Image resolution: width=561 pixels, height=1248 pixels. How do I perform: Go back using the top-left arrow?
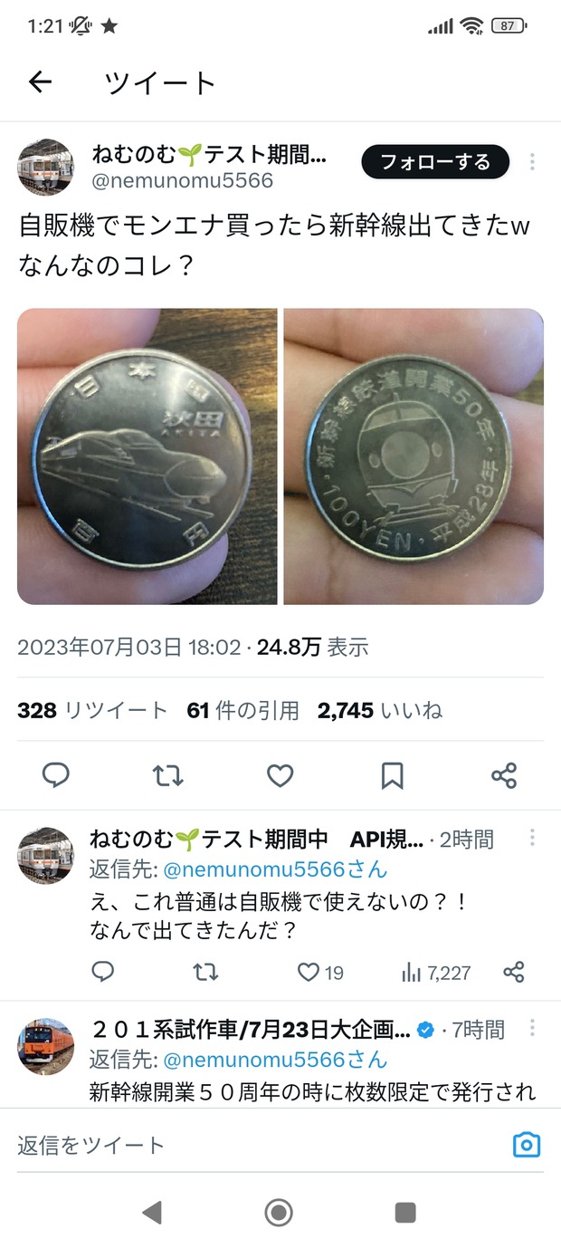pyautogui.click(x=41, y=82)
